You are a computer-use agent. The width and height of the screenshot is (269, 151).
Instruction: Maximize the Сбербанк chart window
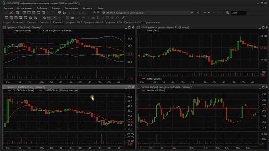click(x=129, y=27)
